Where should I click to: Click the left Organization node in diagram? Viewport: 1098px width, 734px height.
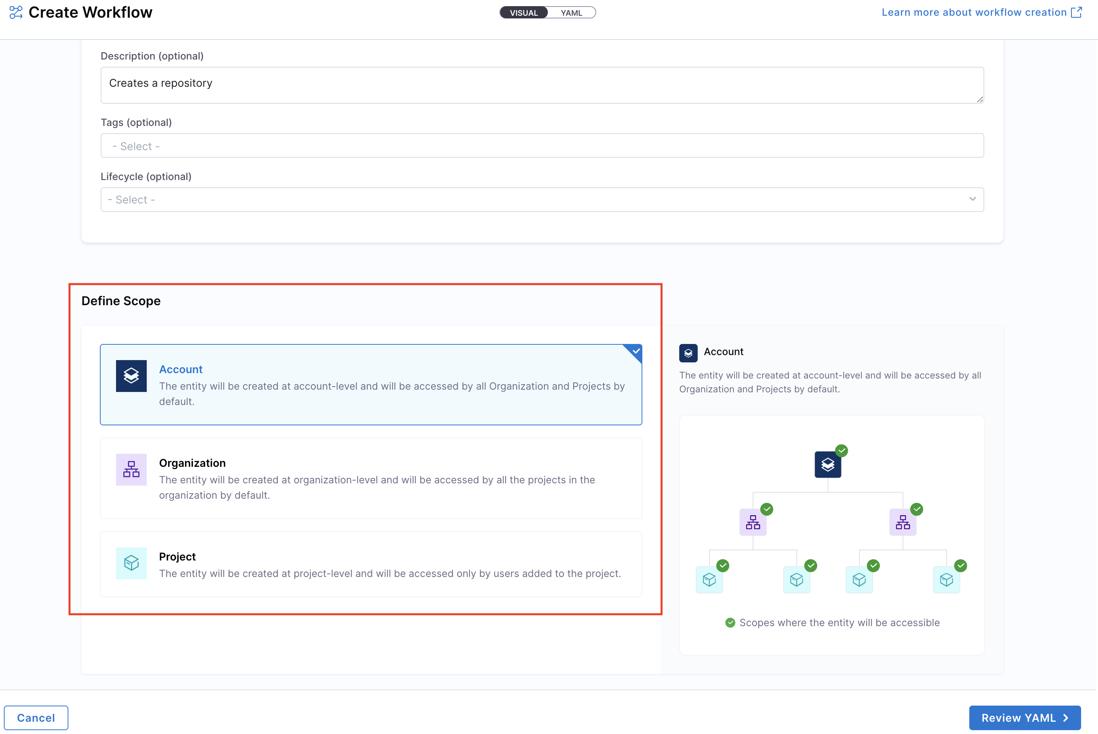[x=752, y=522]
